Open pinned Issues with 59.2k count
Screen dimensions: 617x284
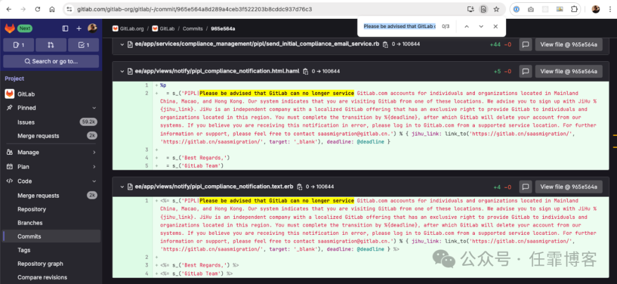click(51, 122)
